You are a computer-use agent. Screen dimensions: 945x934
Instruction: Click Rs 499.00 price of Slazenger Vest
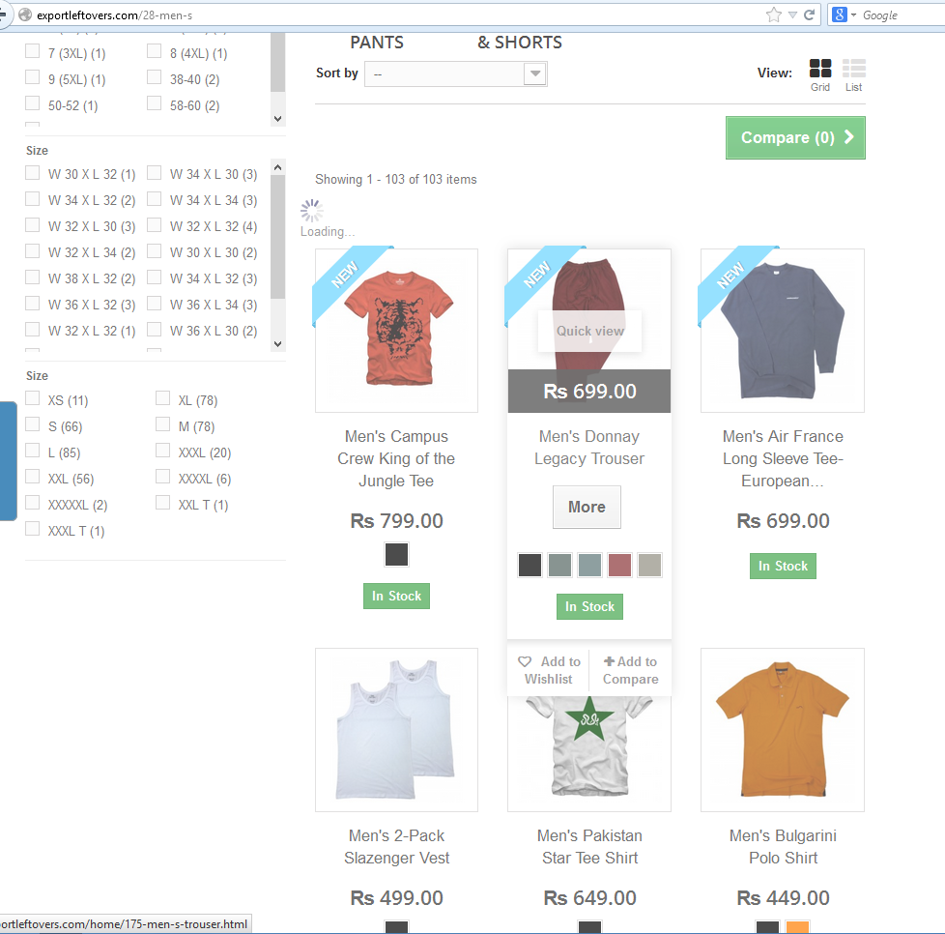click(396, 898)
